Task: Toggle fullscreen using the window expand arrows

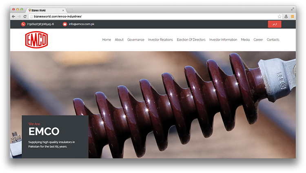Action: click(293, 9)
